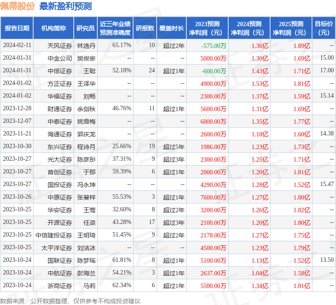Click researcher name 王泽华
Image resolution: width=336 pixels, height=305 pixels.
86,84
